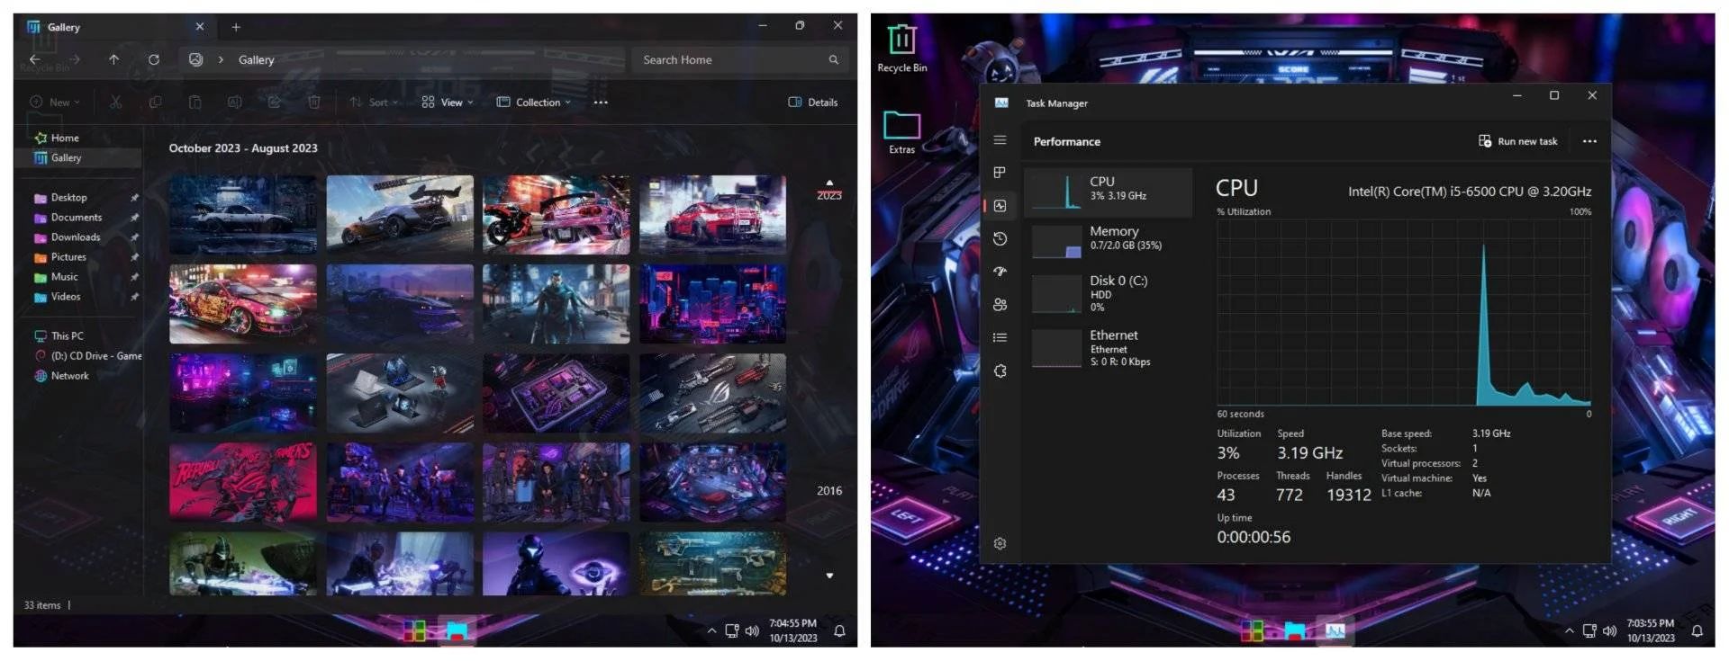Screen dimensions: 1729x661
Task: Open the View dropdown in File Explorer
Action: click(x=448, y=103)
